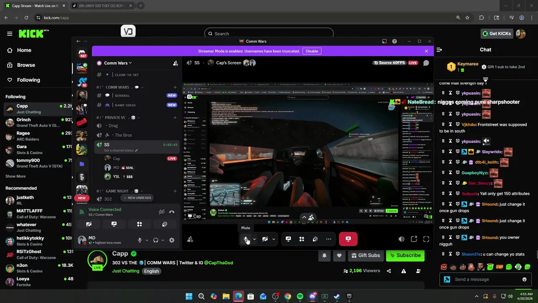Open Discord User Settings gear
538x303 pixels.
point(171,240)
